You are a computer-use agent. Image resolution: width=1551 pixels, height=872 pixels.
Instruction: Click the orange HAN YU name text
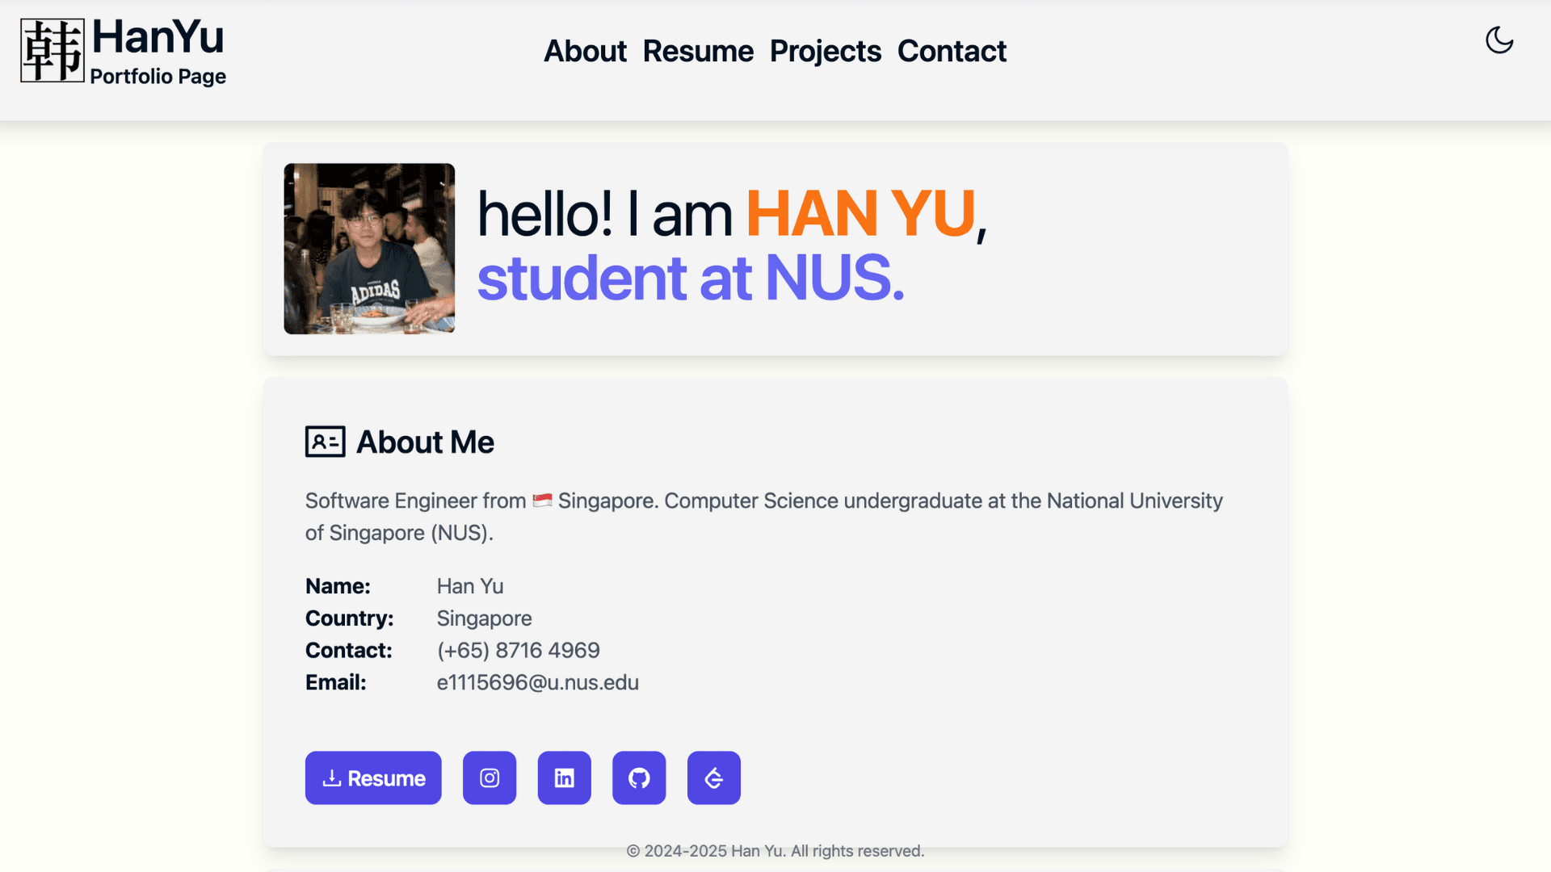[860, 214]
